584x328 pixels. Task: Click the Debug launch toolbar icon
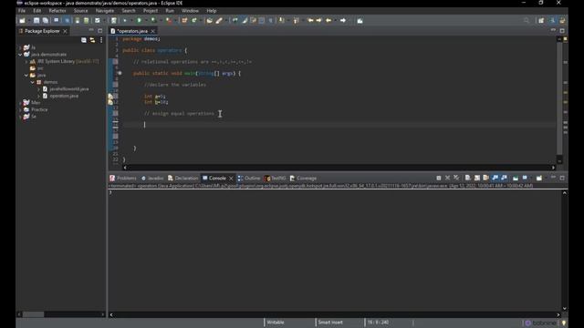pos(125,20)
